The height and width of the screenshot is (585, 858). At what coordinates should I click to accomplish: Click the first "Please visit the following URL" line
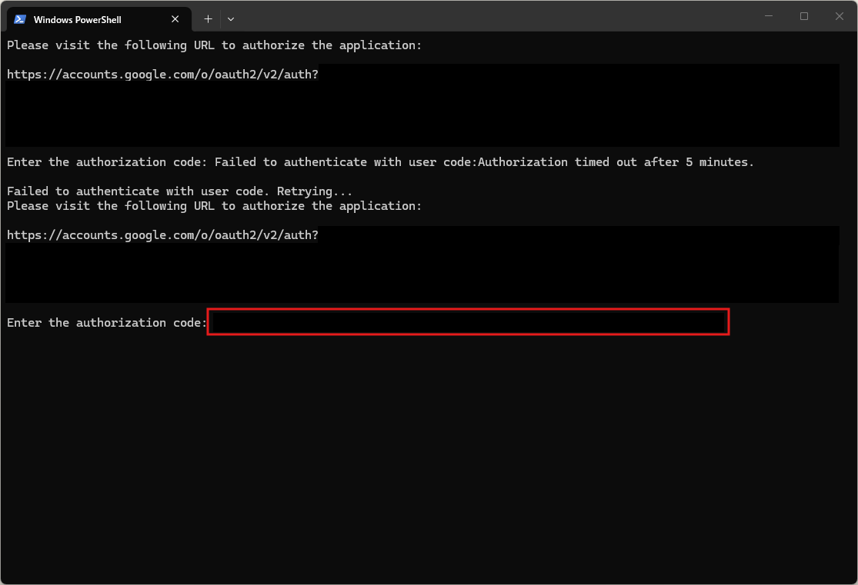[214, 45]
